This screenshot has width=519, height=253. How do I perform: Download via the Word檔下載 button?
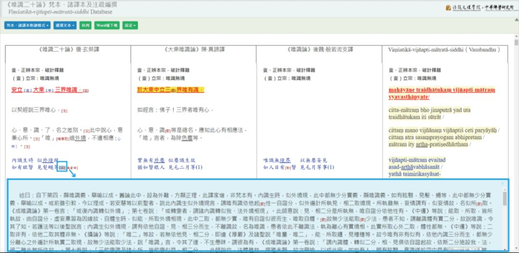click(x=107, y=25)
